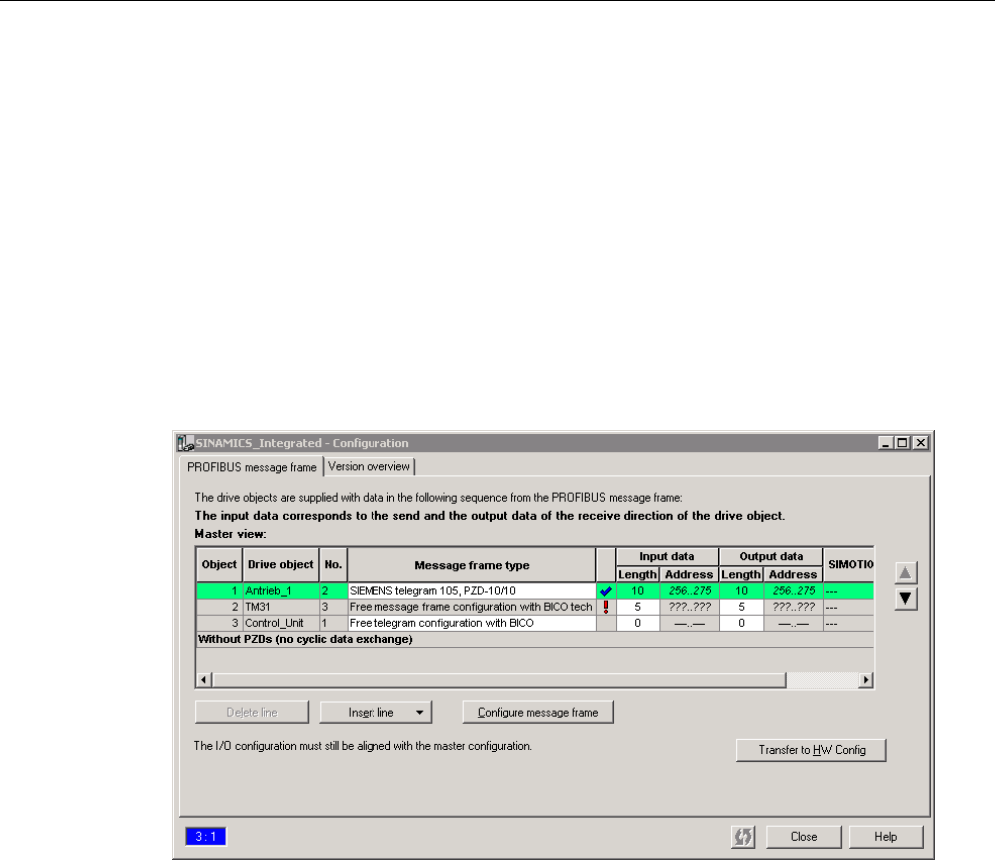Click input address 256..275 in Antrieb_1 row
995x860 pixels.
pos(690,591)
